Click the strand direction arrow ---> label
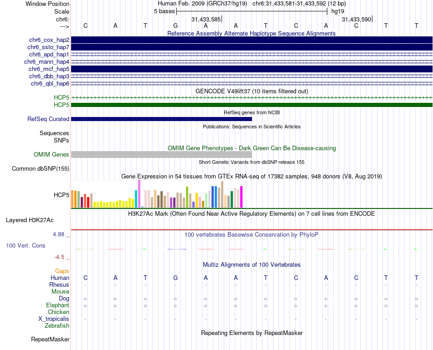Viewport: 433px width, 350px height. [x=65, y=26]
